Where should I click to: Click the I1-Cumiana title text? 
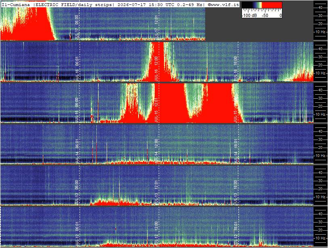[16, 4]
